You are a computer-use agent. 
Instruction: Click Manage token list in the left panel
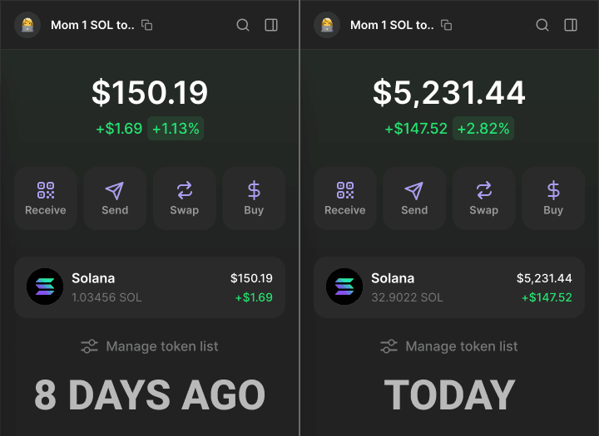point(150,346)
